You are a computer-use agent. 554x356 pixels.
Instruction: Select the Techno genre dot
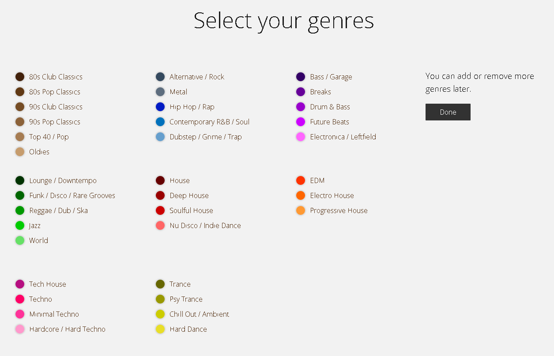tap(20, 299)
